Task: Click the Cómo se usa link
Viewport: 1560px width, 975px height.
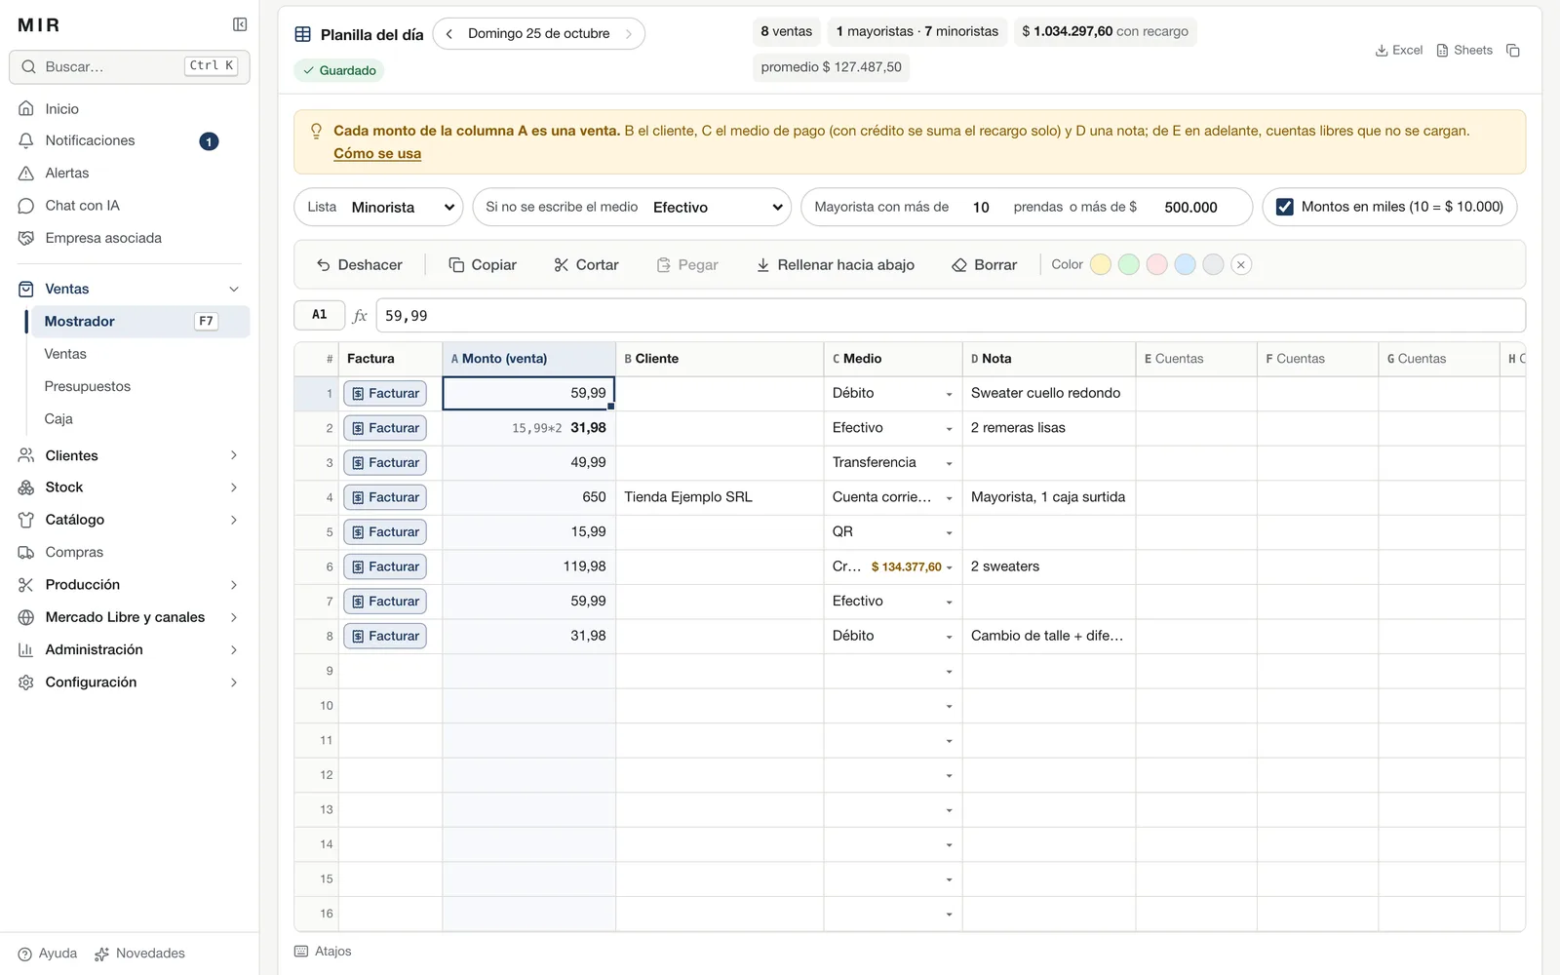Action: click(377, 153)
